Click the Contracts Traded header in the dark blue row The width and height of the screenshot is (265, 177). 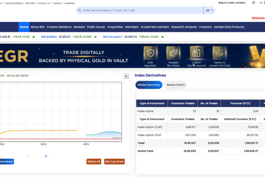tap(183, 103)
